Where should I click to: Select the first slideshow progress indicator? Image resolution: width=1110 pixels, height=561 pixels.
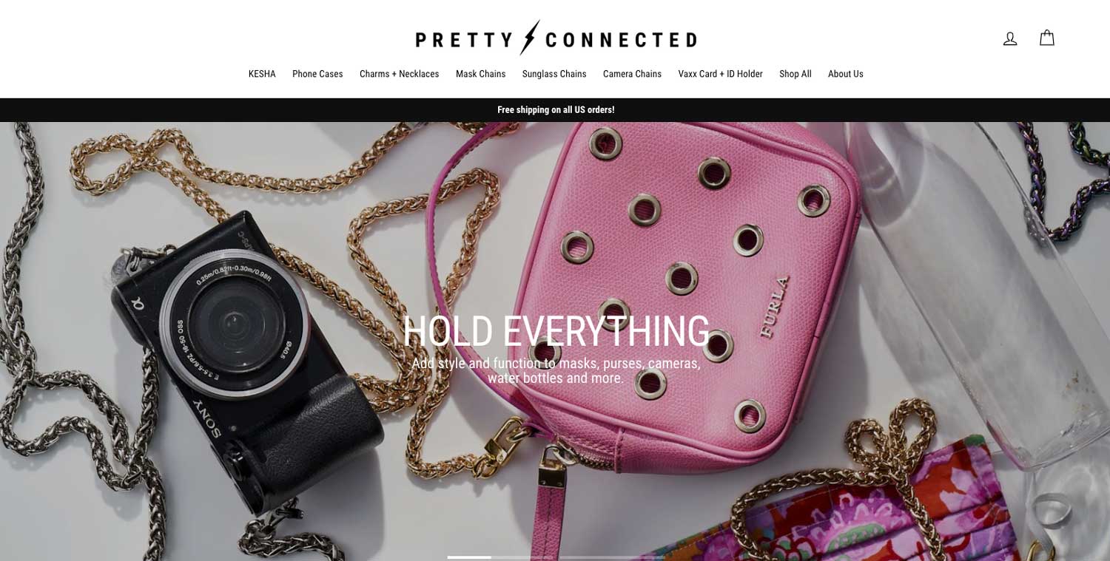point(469,557)
